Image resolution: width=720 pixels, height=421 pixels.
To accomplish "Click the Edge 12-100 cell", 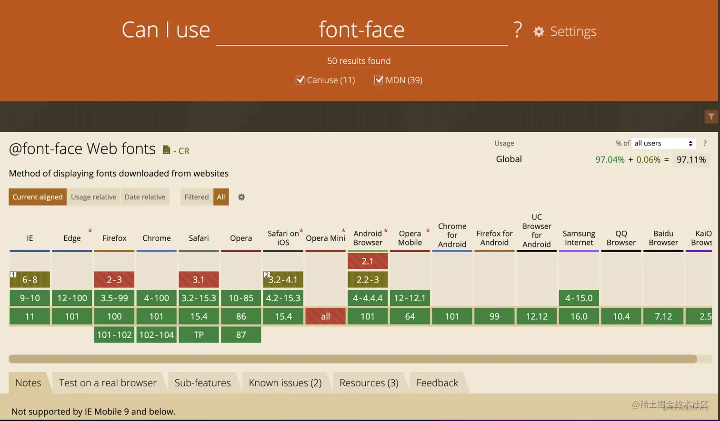I will tap(72, 298).
